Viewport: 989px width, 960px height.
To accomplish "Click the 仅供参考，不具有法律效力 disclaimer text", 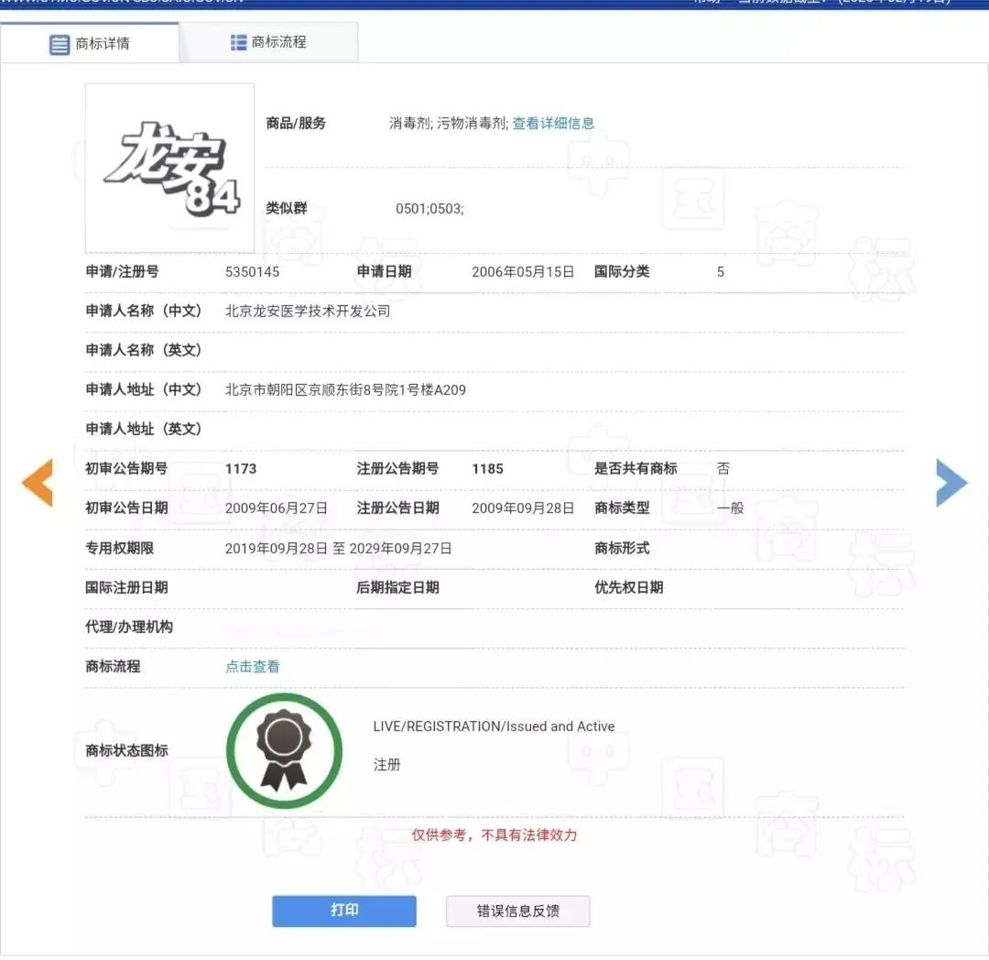I will (494, 835).
